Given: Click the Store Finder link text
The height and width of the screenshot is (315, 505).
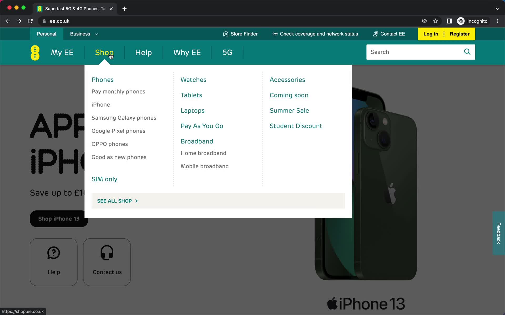Looking at the screenshot, I should (x=244, y=34).
